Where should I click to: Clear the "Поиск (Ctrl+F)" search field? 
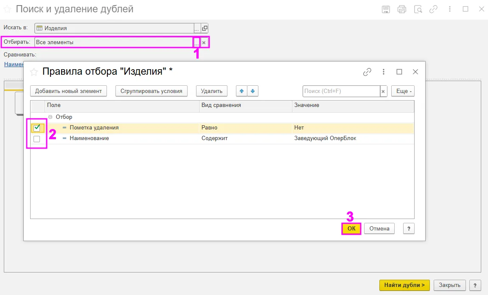383,92
